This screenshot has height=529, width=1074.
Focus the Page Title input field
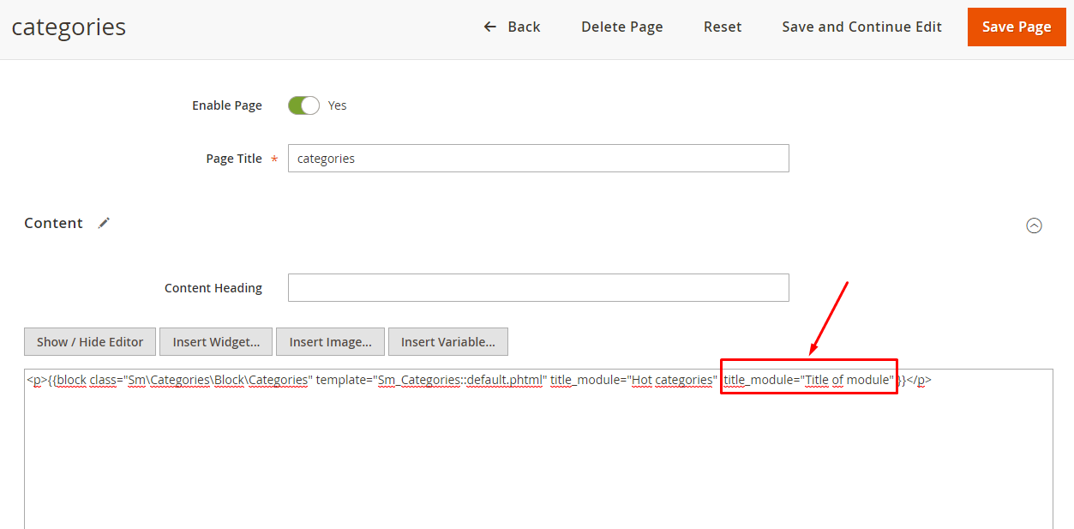538,159
